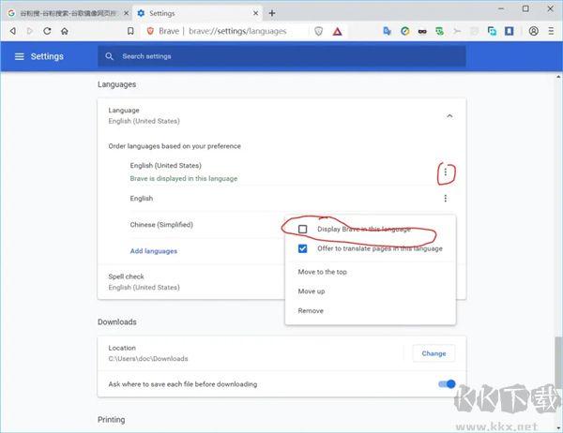Select Move up in the menu
Screen dimensions: 563x433
coord(371,291)
